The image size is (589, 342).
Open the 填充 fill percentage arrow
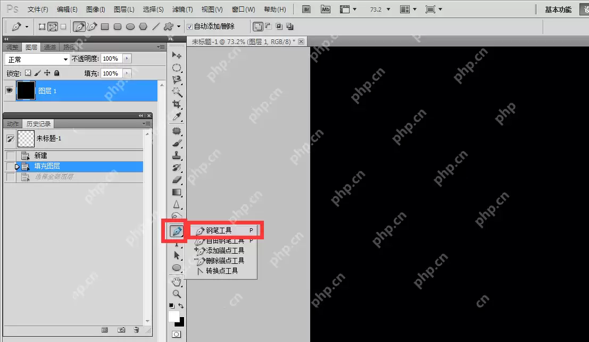[127, 73]
